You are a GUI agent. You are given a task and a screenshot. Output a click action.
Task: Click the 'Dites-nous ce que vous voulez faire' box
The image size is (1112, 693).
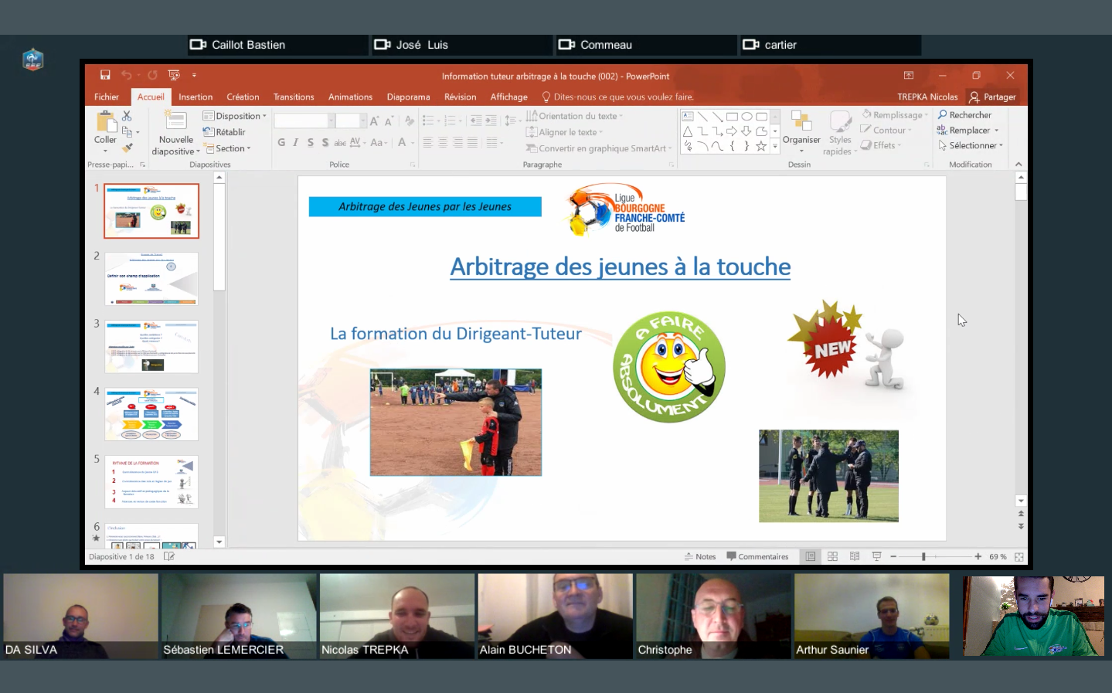[618, 97]
